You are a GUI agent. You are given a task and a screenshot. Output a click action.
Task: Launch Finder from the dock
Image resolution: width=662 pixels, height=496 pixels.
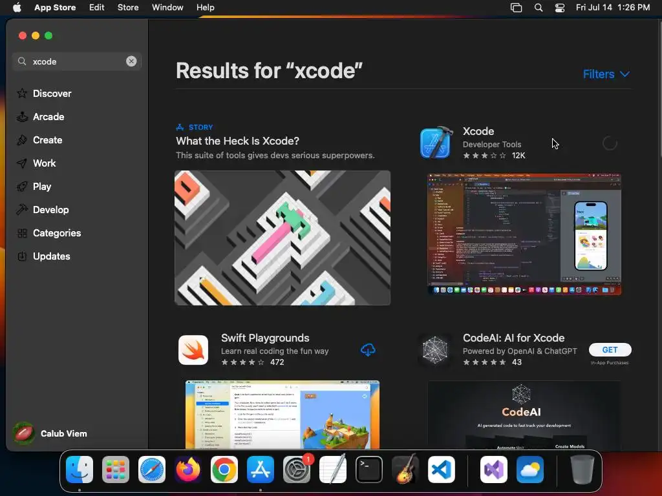80,470
